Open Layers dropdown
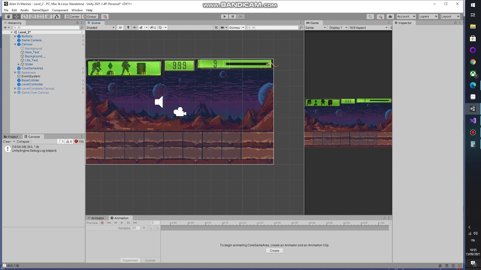Image resolution: width=481 pixels, height=270 pixels. click(428, 16)
